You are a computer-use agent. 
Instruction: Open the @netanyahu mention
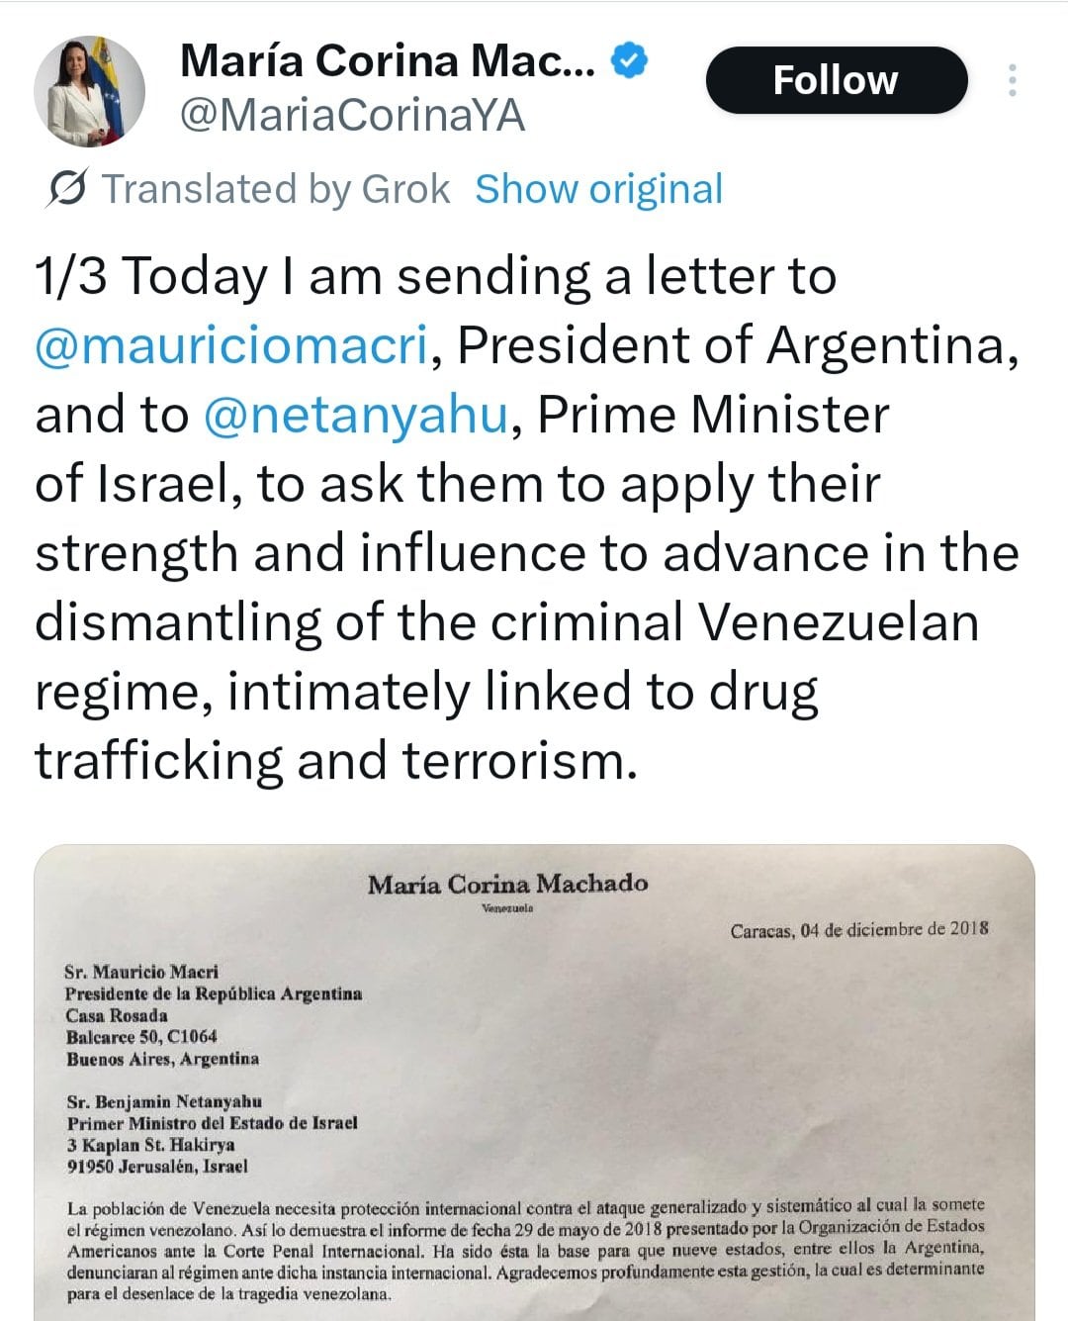[x=356, y=415]
